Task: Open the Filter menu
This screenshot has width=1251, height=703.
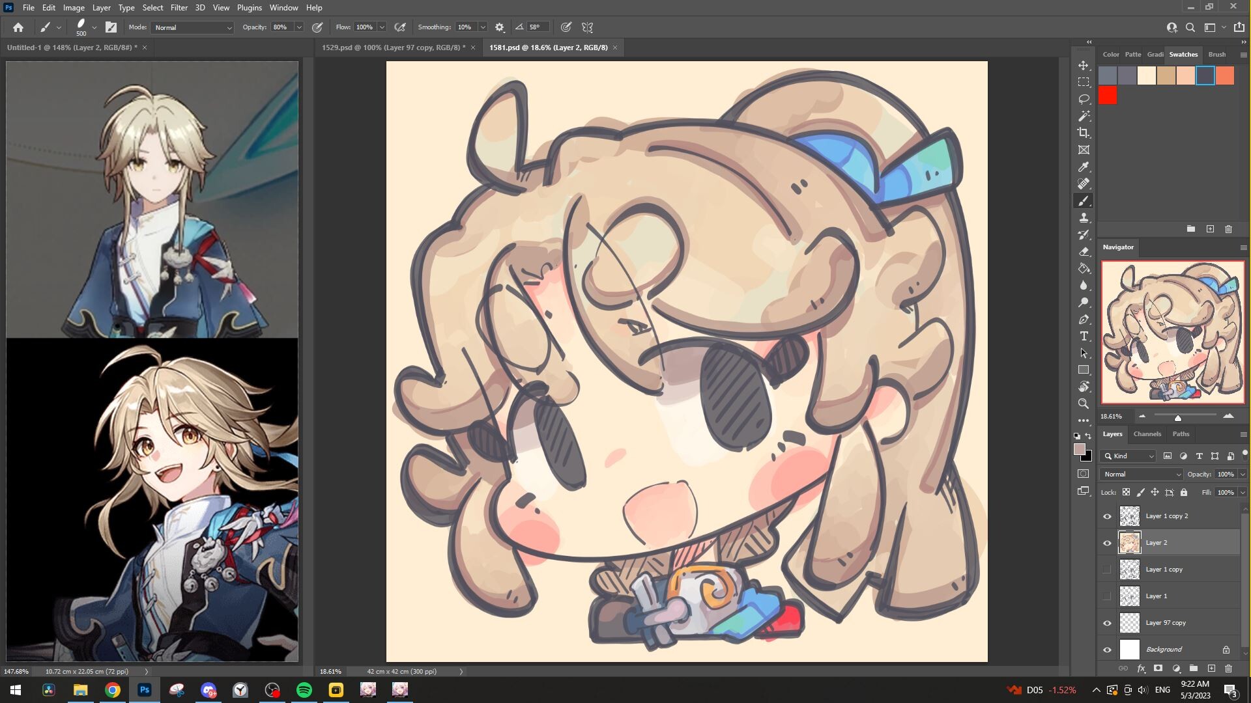Action: 179,8
